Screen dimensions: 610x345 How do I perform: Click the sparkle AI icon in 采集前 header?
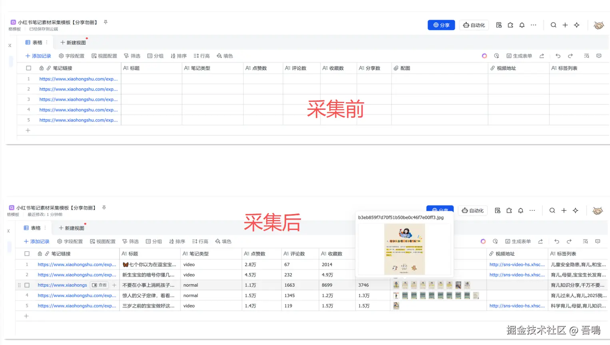(577, 25)
